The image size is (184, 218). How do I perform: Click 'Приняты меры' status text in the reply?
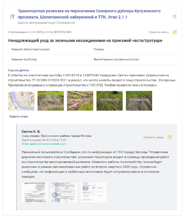[154, 137]
